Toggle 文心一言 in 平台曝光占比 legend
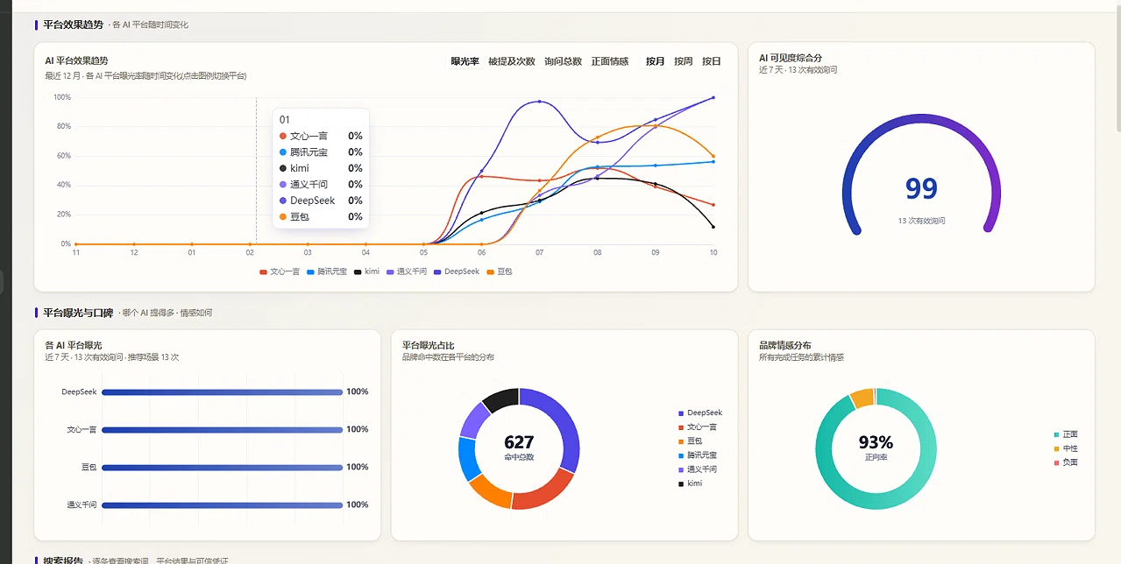The height and width of the screenshot is (564, 1121). 698,427
